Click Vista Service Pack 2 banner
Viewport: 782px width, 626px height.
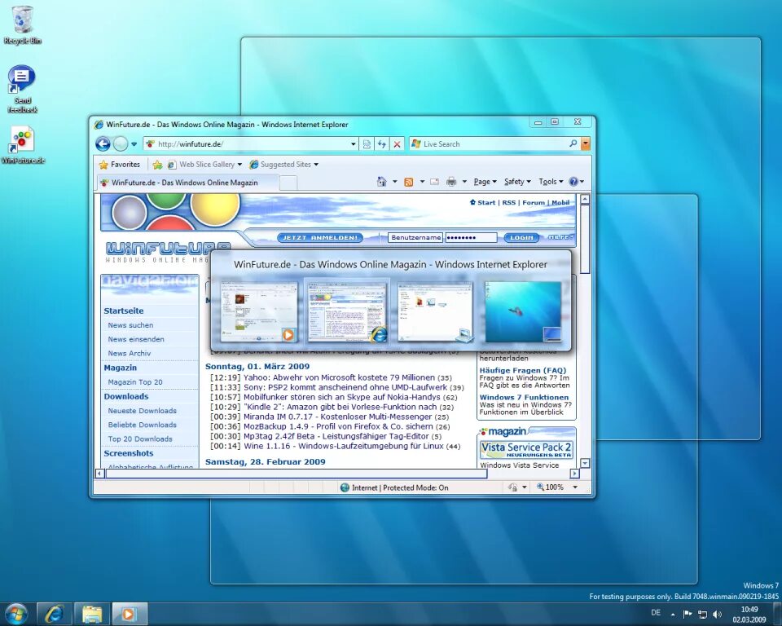click(526, 449)
